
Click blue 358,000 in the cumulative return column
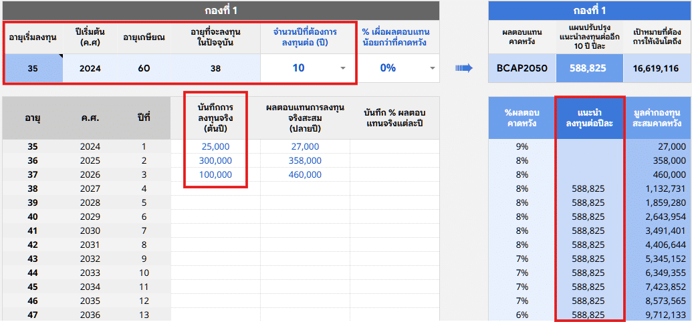click(306, 160)
